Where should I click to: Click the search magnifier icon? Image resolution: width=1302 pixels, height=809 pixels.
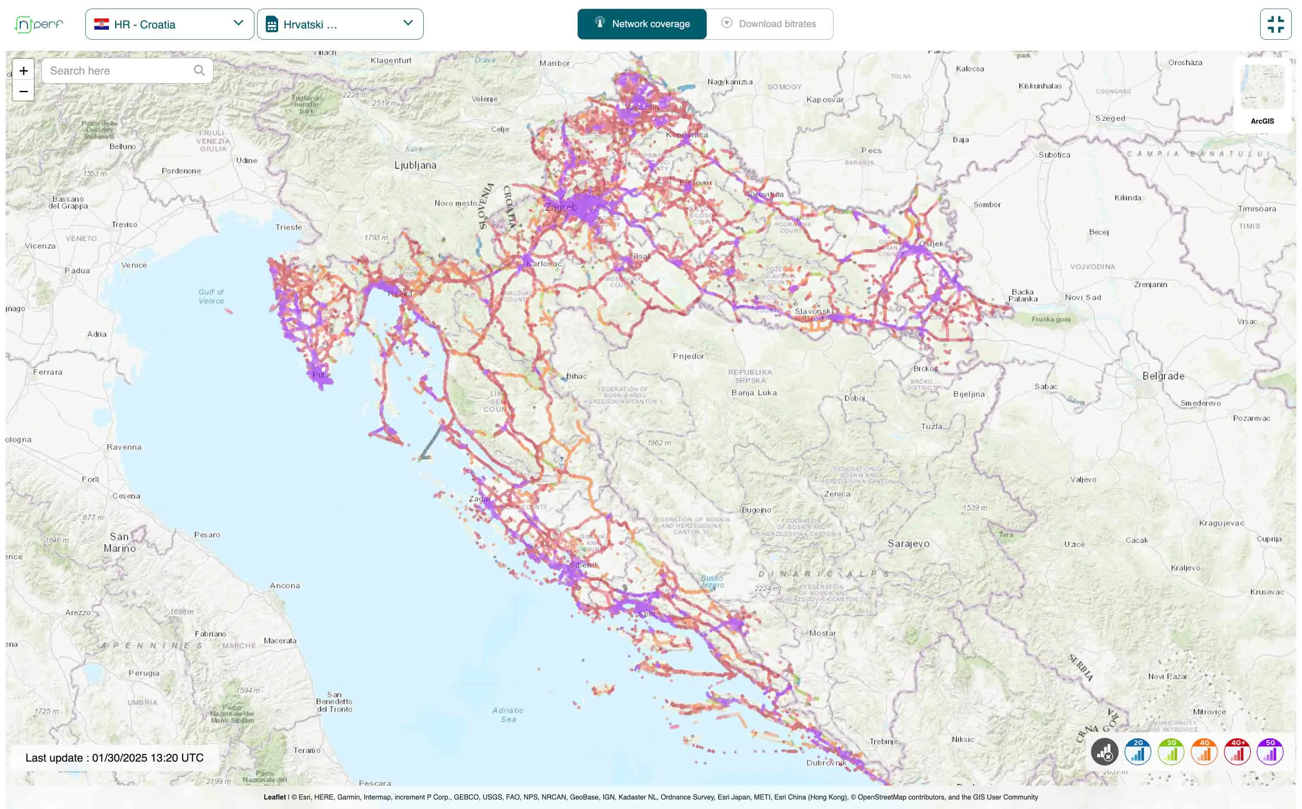(x=199, y=70)
